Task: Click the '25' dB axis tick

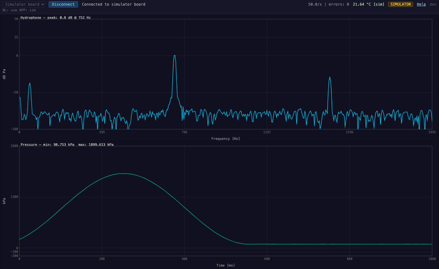Action: pyautogui.click(x=16, y=37)
